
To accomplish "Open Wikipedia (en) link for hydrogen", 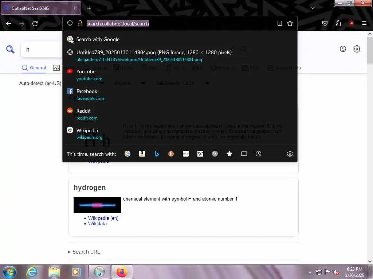I will click(103, 218).
